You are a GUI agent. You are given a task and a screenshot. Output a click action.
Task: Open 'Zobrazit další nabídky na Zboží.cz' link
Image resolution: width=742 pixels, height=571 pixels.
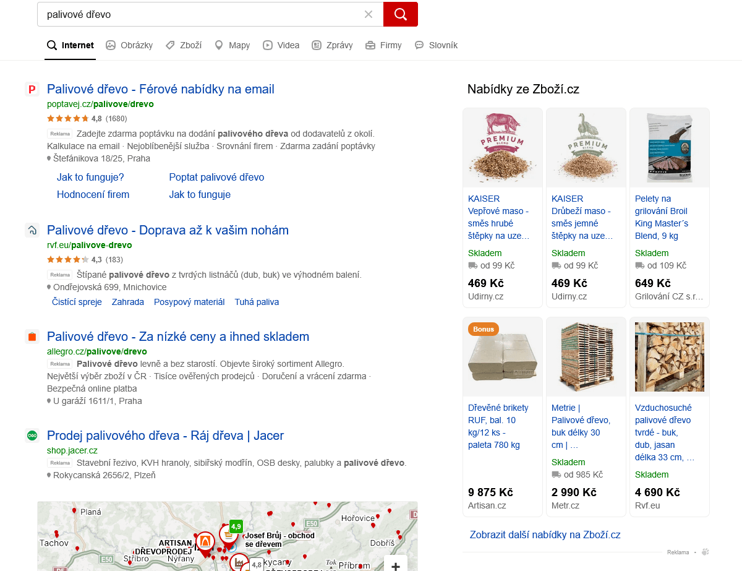click(545, 535)
